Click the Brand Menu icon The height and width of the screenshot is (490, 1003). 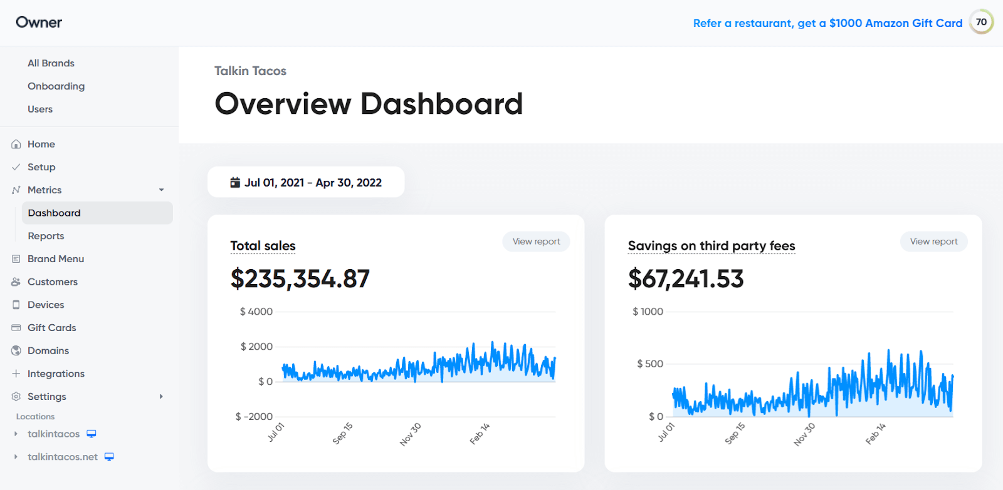[16, 259]
